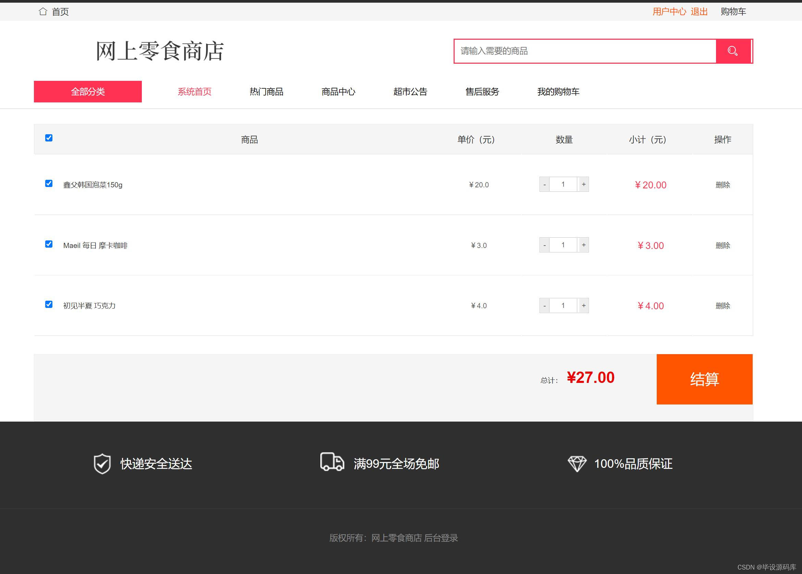Image resolution: width=802 pixels, height=574 pixels.
Task: Click the express delivery shield icon
Action: (x=102, y=463)
